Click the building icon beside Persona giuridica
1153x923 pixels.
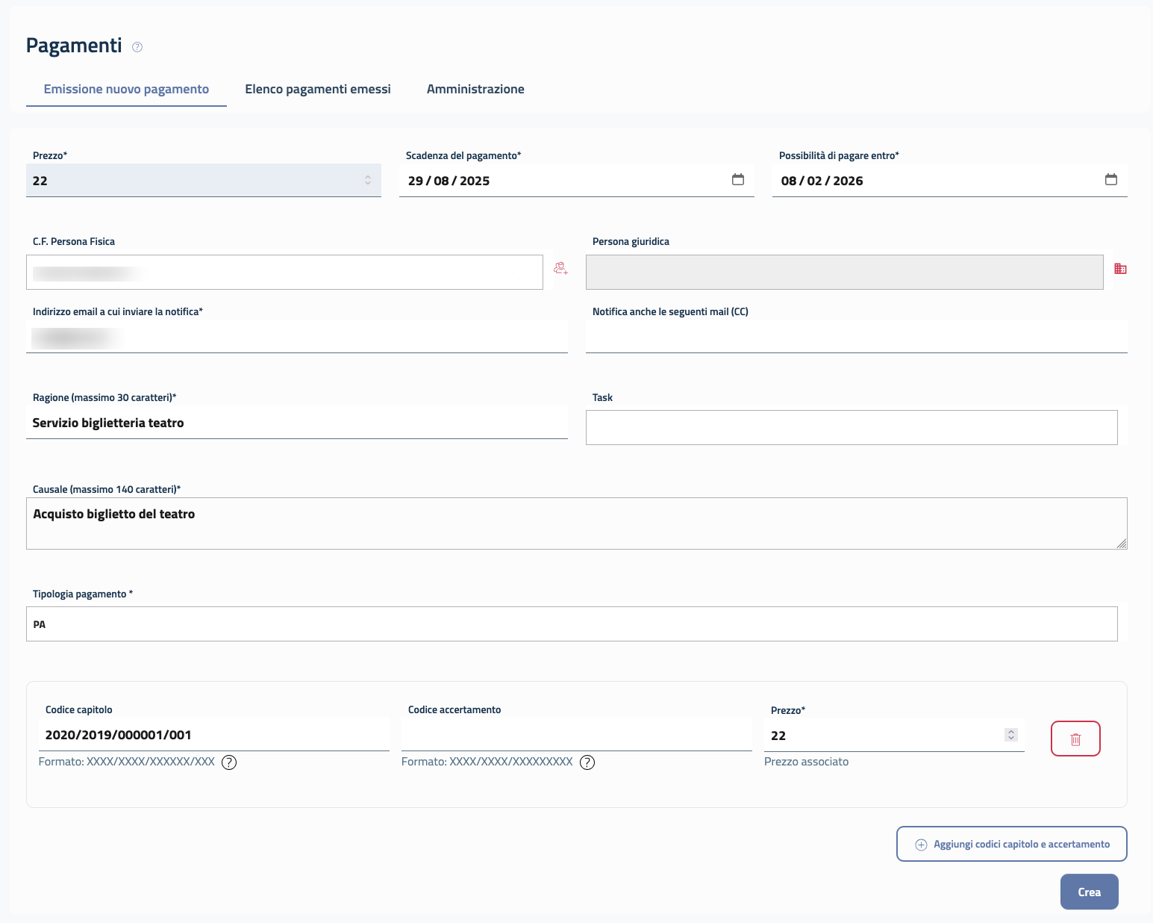tap(1120, 269)
